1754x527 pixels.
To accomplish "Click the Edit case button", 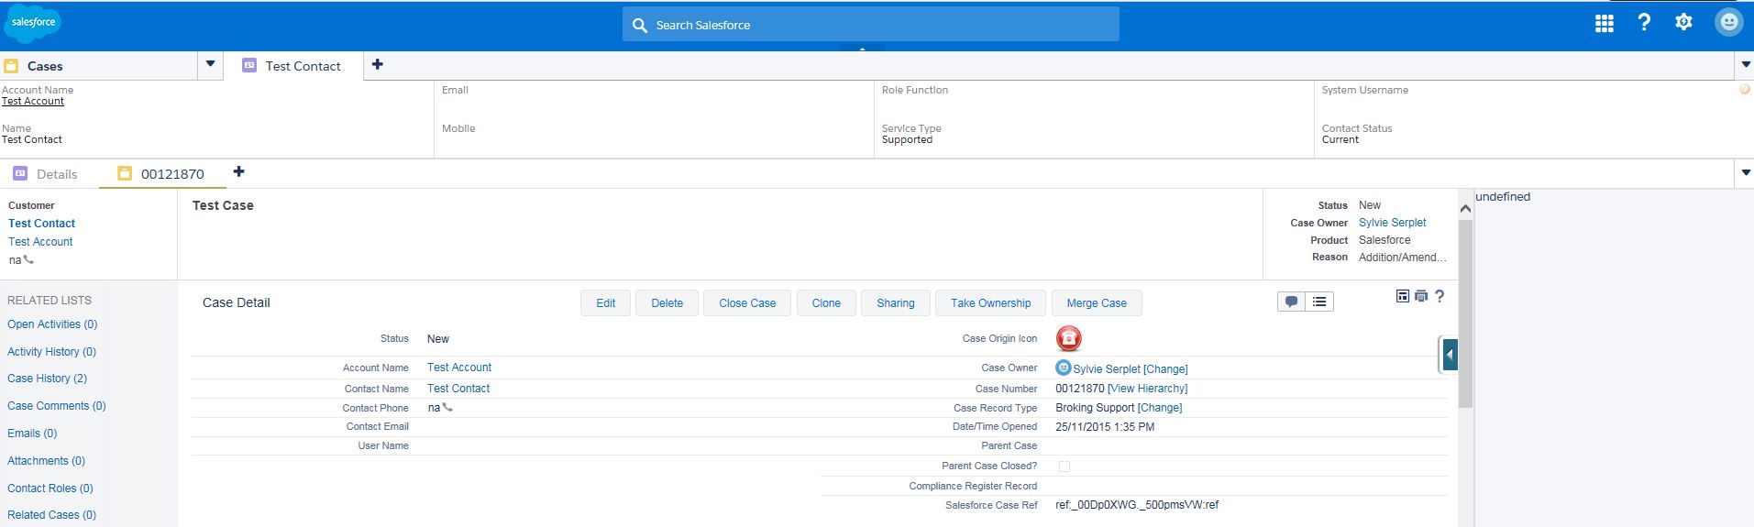I will tap(606, 303).
